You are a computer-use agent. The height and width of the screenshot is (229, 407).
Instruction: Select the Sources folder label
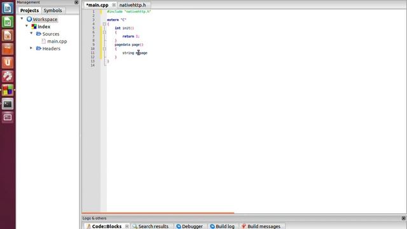click(51, 34)
